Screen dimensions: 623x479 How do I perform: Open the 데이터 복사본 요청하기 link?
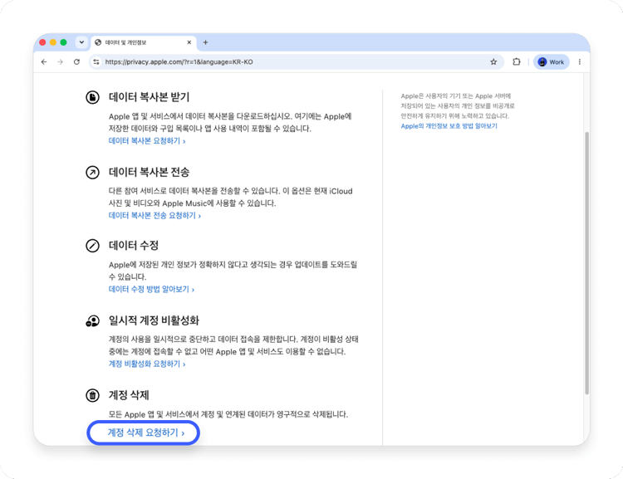(x=147, y=141)
